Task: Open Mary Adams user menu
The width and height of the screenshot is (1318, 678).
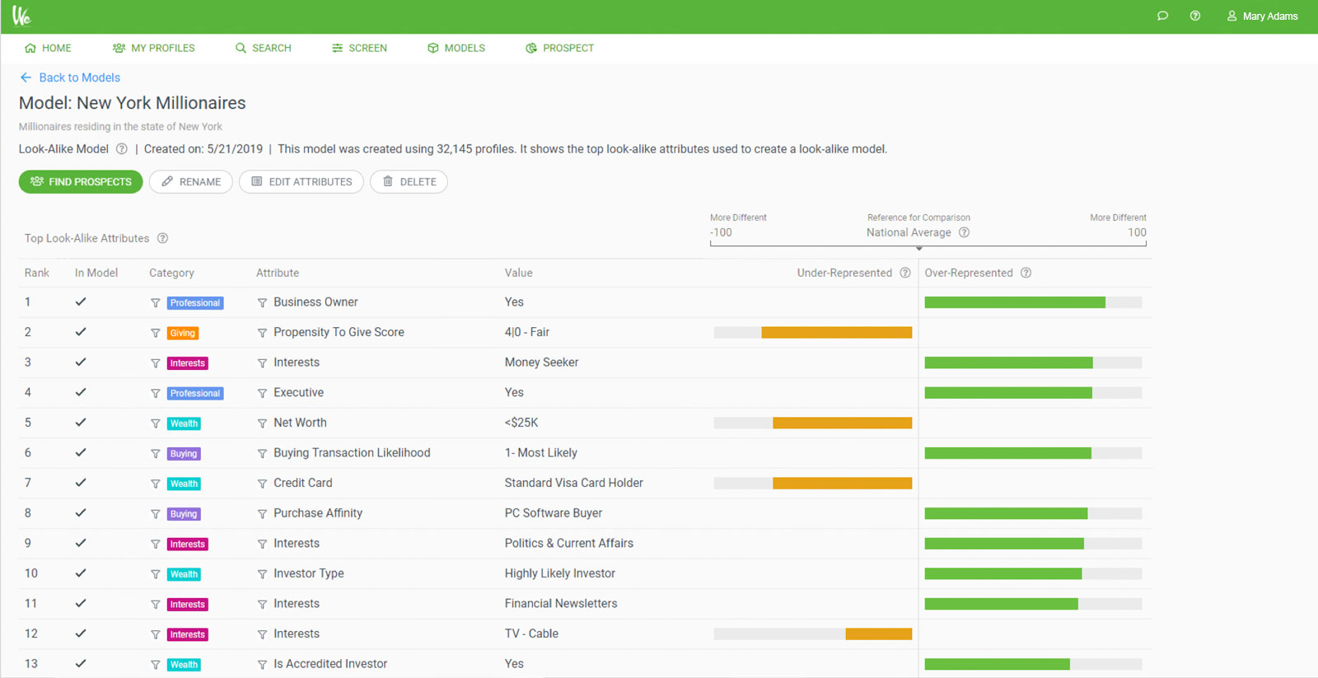Action: pos(1262,16)
